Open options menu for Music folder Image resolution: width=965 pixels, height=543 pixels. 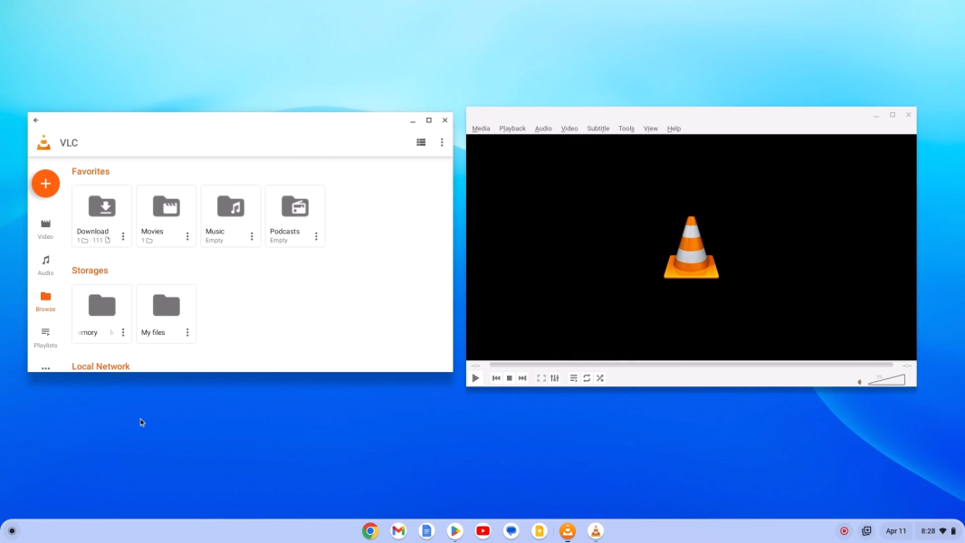pyautogui.click(x=252, y=236)
